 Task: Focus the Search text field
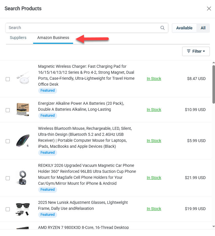[x=87, y=28]
